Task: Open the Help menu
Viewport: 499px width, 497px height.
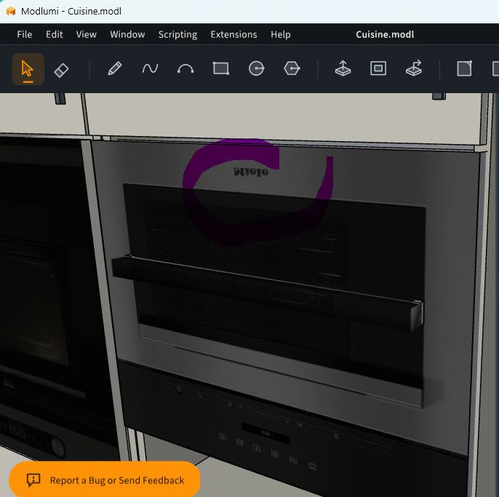Action: tap(280, 34)
